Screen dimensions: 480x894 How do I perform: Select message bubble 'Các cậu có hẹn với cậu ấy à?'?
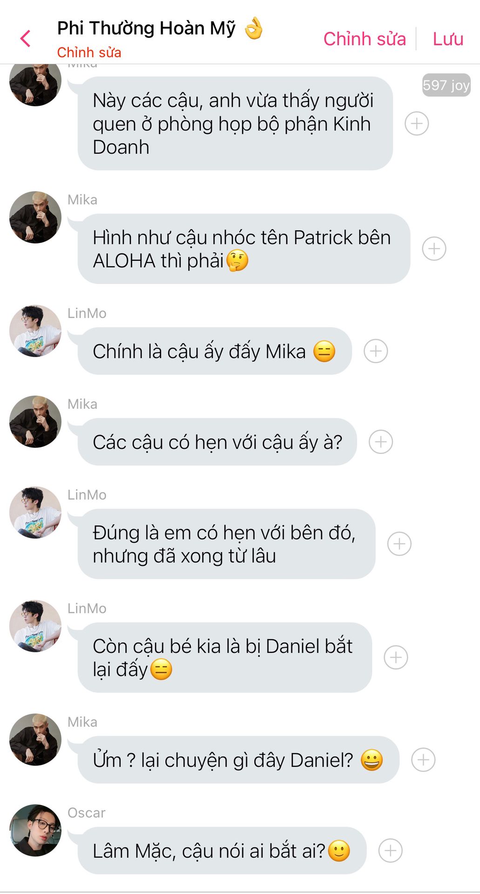pyautogui.click(x=217, y=442)
